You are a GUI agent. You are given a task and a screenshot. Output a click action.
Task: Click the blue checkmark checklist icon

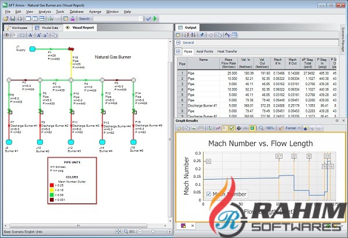point(148,19)
